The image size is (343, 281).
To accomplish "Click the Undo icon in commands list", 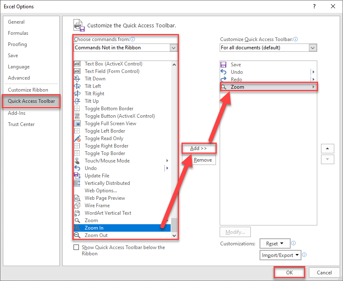I will tap(77, 168).
